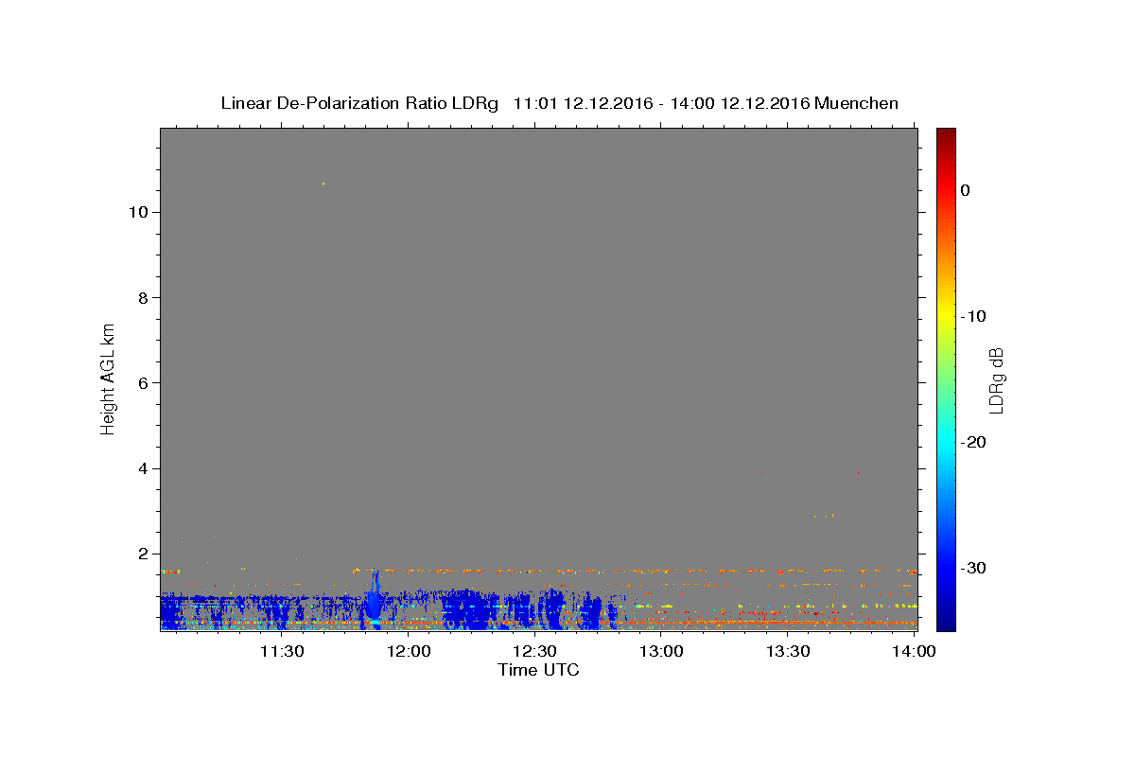Click the colorbar 0 dB label

(x=965, y=190)
